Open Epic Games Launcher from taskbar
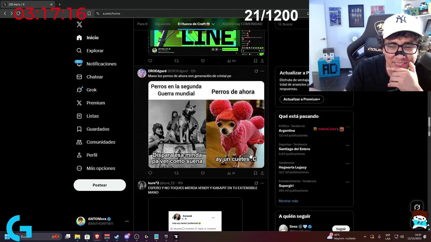The image size is (431, 242). 166,237
